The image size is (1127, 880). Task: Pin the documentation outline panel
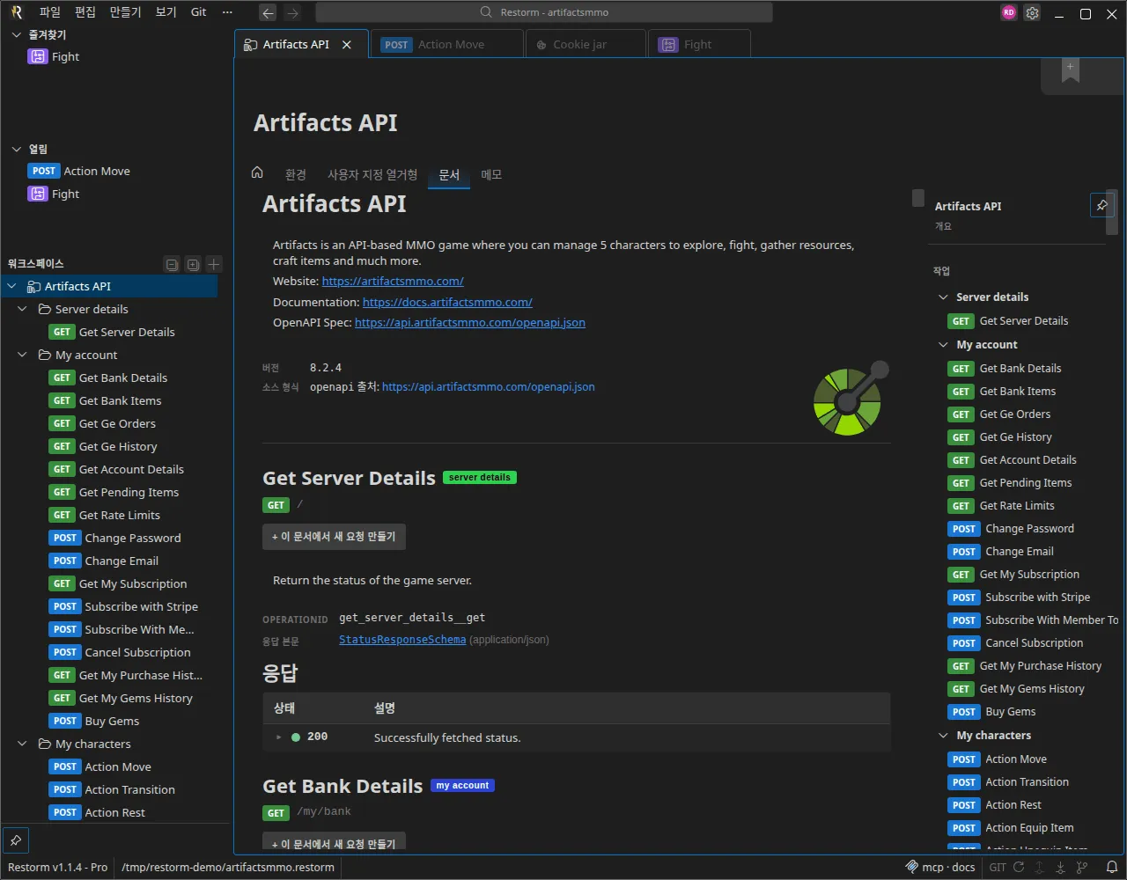pos(1101,205)
